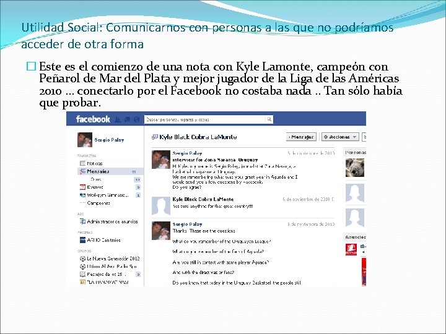Click the Facebook logo
The height and width of the screenshot is (334, 446).
click(93, 119)
